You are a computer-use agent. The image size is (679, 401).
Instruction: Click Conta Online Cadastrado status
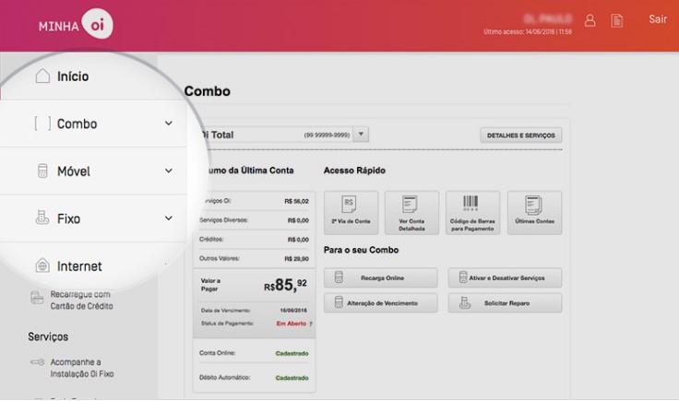click(x=292, y=353)
